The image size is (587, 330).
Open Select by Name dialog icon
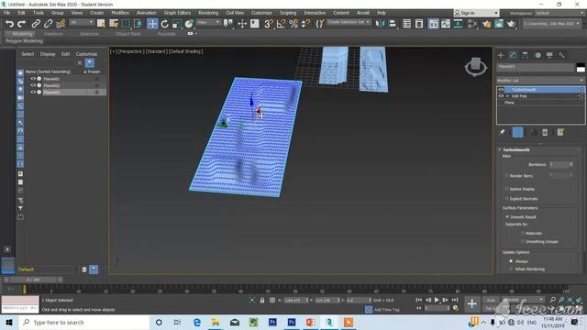click(x=114, y=24)
